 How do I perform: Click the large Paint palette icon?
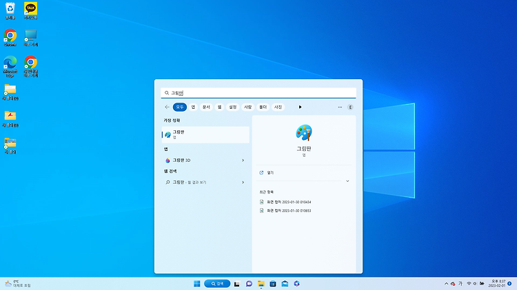(x=304, y=133)
